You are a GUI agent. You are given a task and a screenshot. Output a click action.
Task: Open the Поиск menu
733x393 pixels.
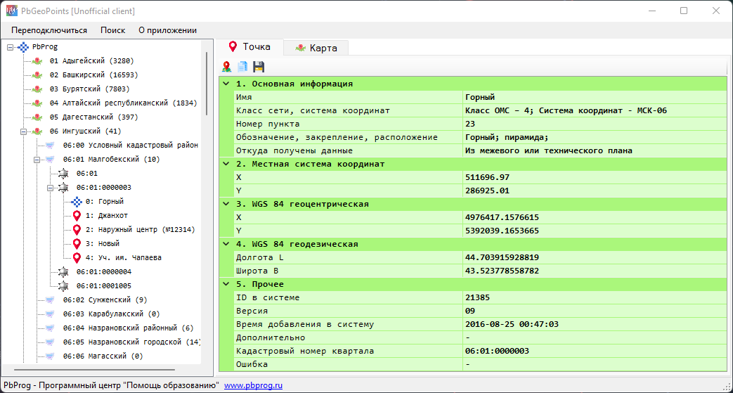(112, 30)
